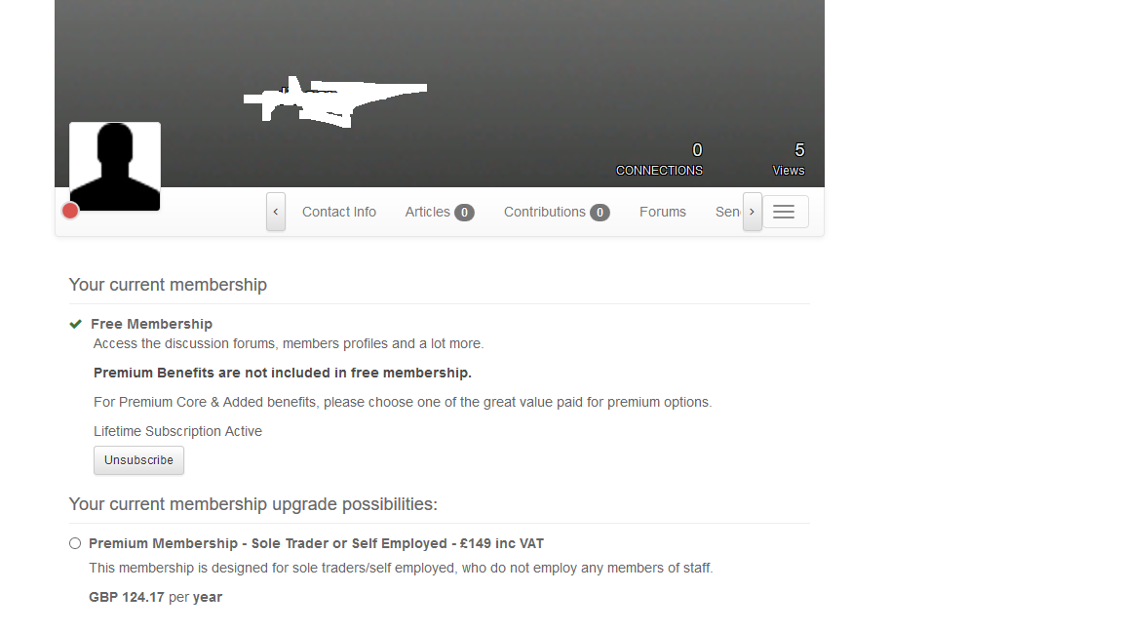This screenshot has width=1123, height=632.
Task: Click the Articles count badge
Action: tap(464, 213)
